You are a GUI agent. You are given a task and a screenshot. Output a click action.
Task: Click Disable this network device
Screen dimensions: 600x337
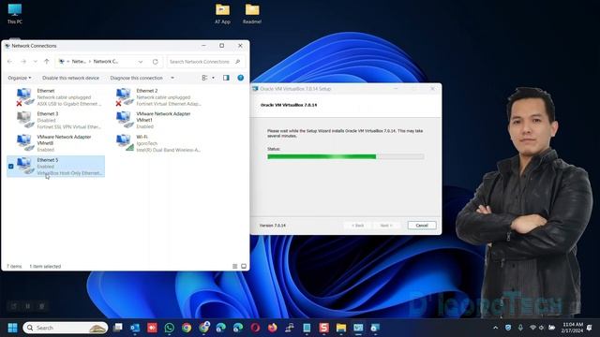click(x=70, y=78)
